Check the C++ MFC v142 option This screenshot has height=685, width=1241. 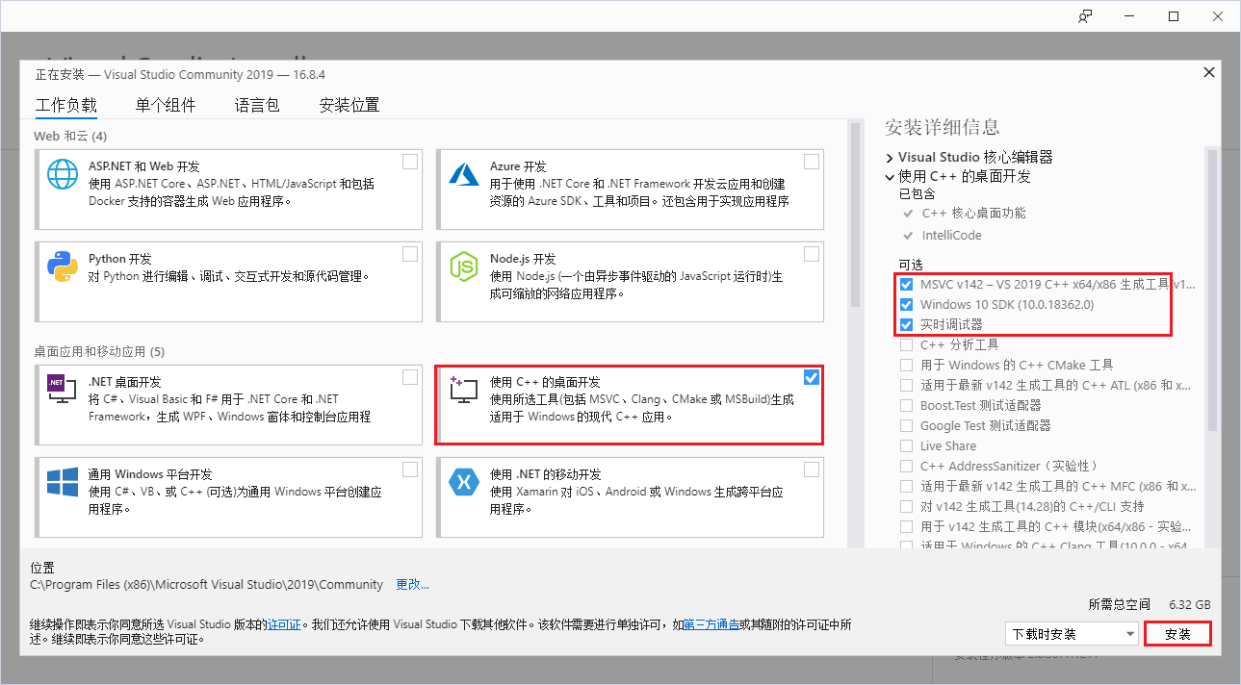pyautogui.click(x=906, y=486)
